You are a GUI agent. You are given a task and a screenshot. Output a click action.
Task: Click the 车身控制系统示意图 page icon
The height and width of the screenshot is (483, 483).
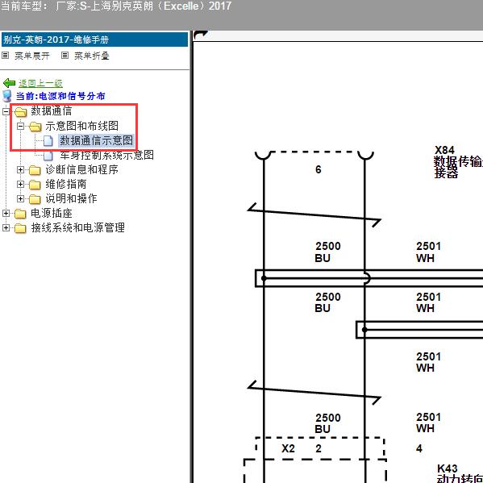click(48, 156)
